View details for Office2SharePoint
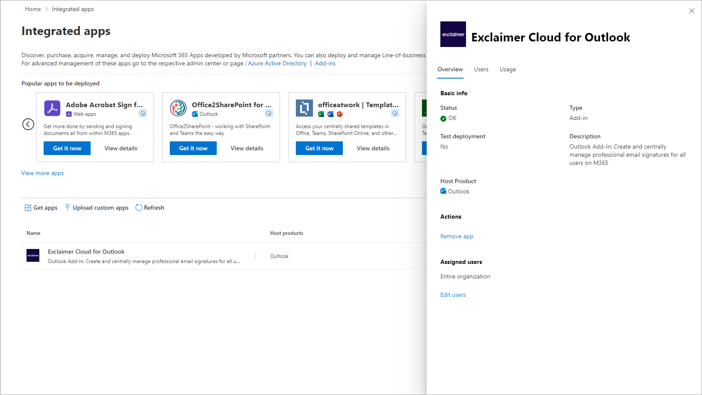Image resolution: width=702 pixels, height=395 pixels. point(247,148)
